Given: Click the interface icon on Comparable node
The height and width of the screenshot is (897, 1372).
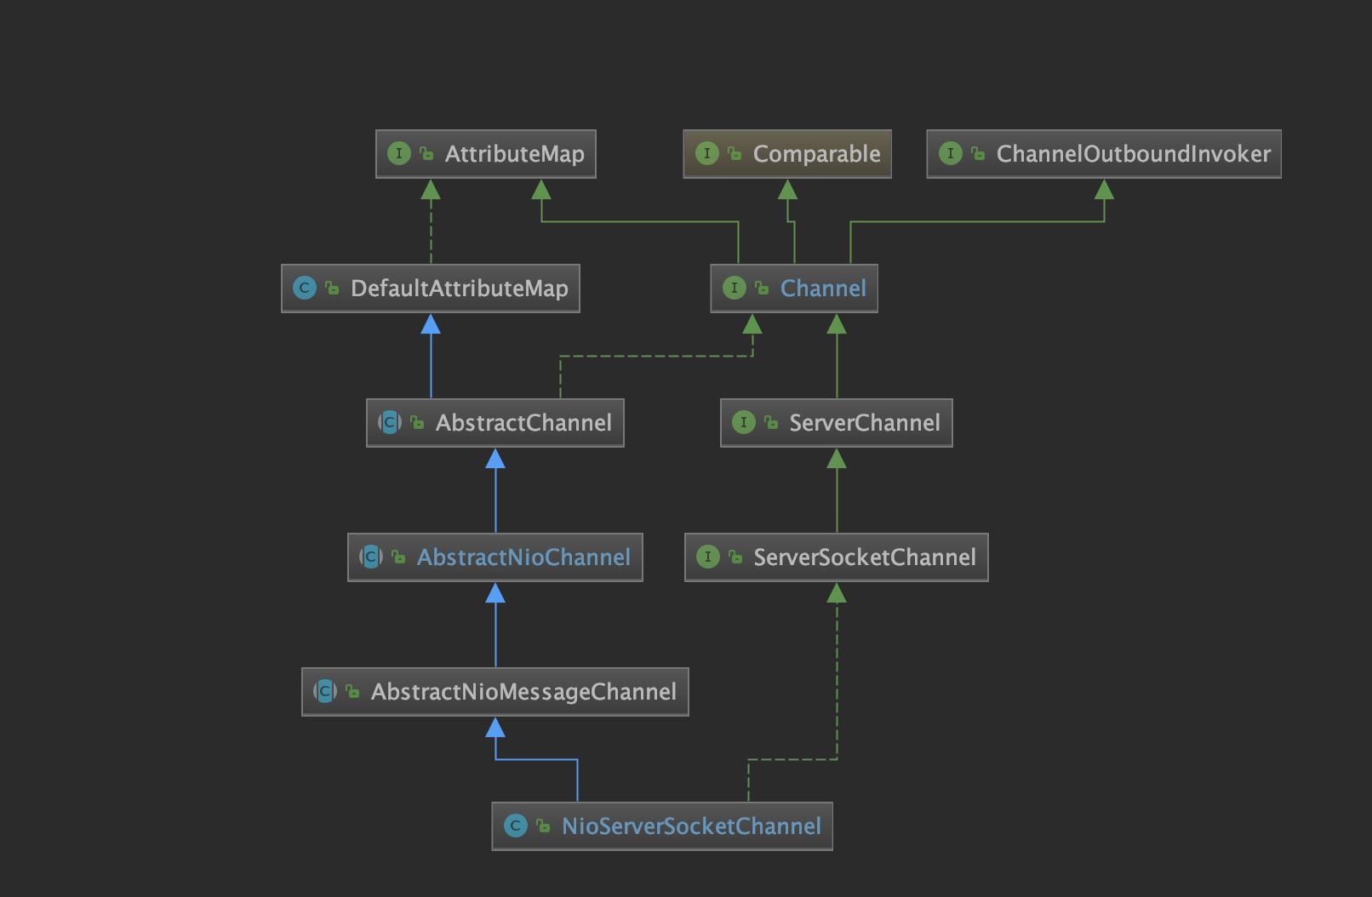Looking at the screenshot, I should click(x=707, y=153).
